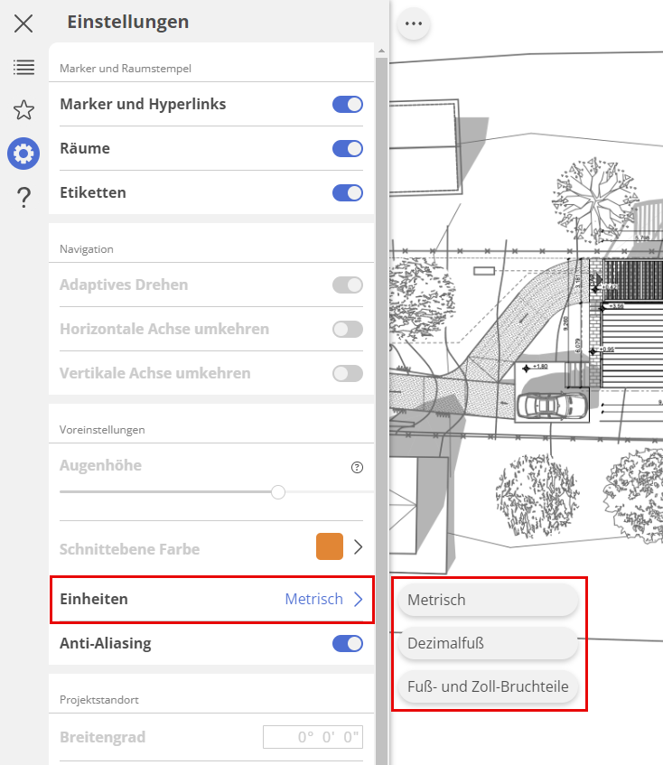Turn off the Etiketten switch
This screenshot has height=765, width=663.
pos(348,192)
